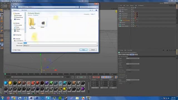Open Photoshop from the taskbar
The width and height of the screenshot is (178, 100).
(x=37, y=98)
